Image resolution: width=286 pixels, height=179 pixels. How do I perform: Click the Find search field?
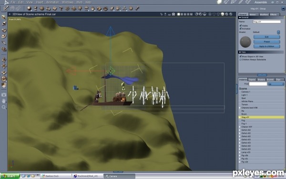[258, 84]
